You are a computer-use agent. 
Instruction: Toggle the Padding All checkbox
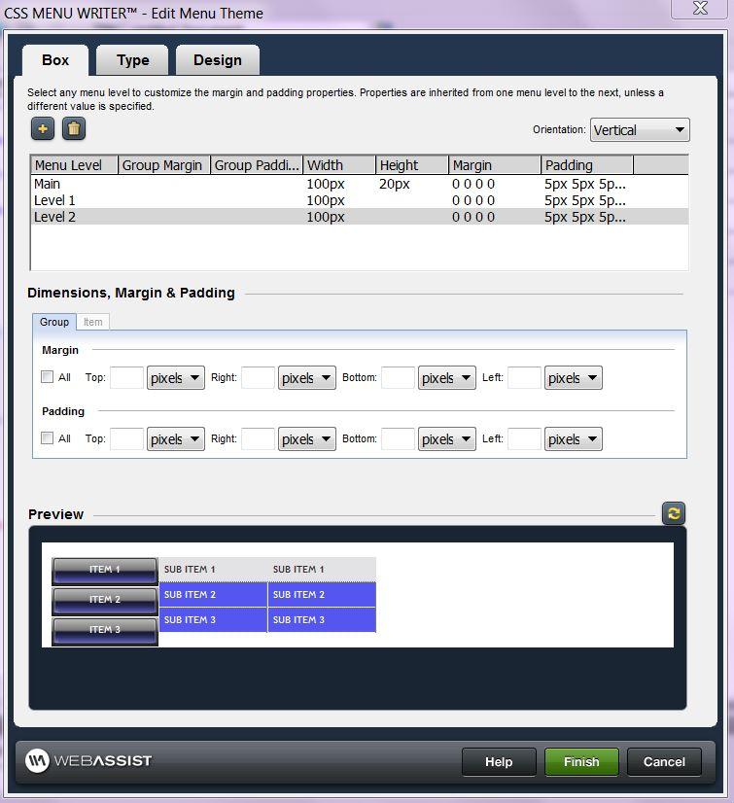click(47, 437)
